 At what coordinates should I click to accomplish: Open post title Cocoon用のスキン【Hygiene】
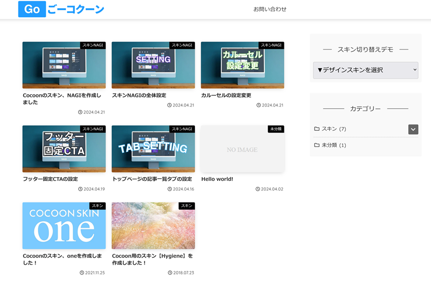pyautogui.click(x=152, y=259)
